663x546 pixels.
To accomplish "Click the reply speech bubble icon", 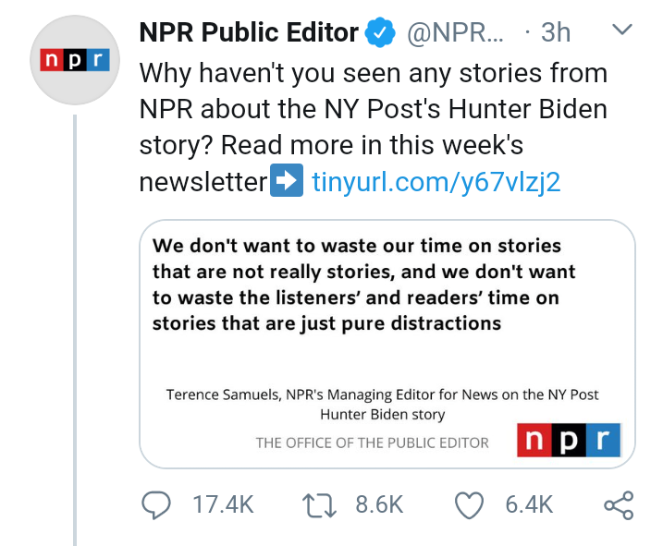I will click(x=155, y=504).
